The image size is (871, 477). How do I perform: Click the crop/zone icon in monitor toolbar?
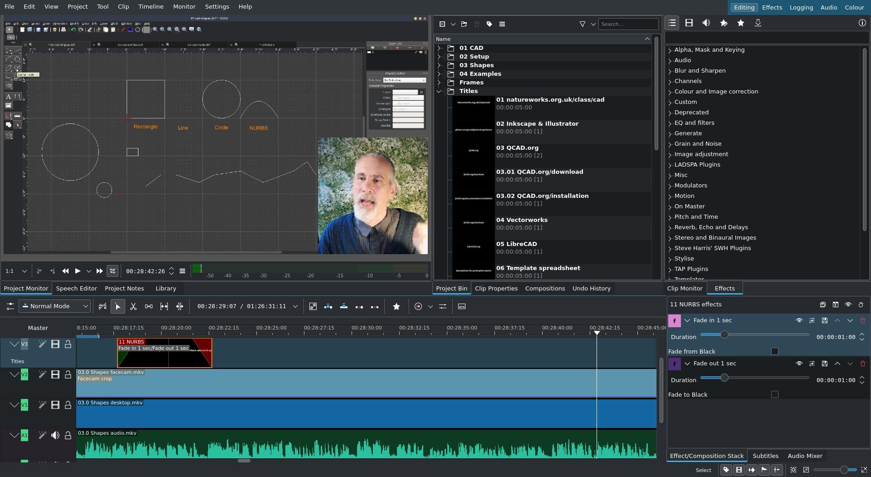(113, 271)
